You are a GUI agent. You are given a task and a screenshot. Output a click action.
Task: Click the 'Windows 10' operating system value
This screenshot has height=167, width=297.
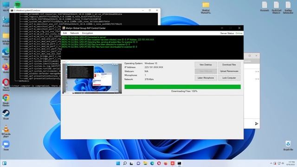151,64
